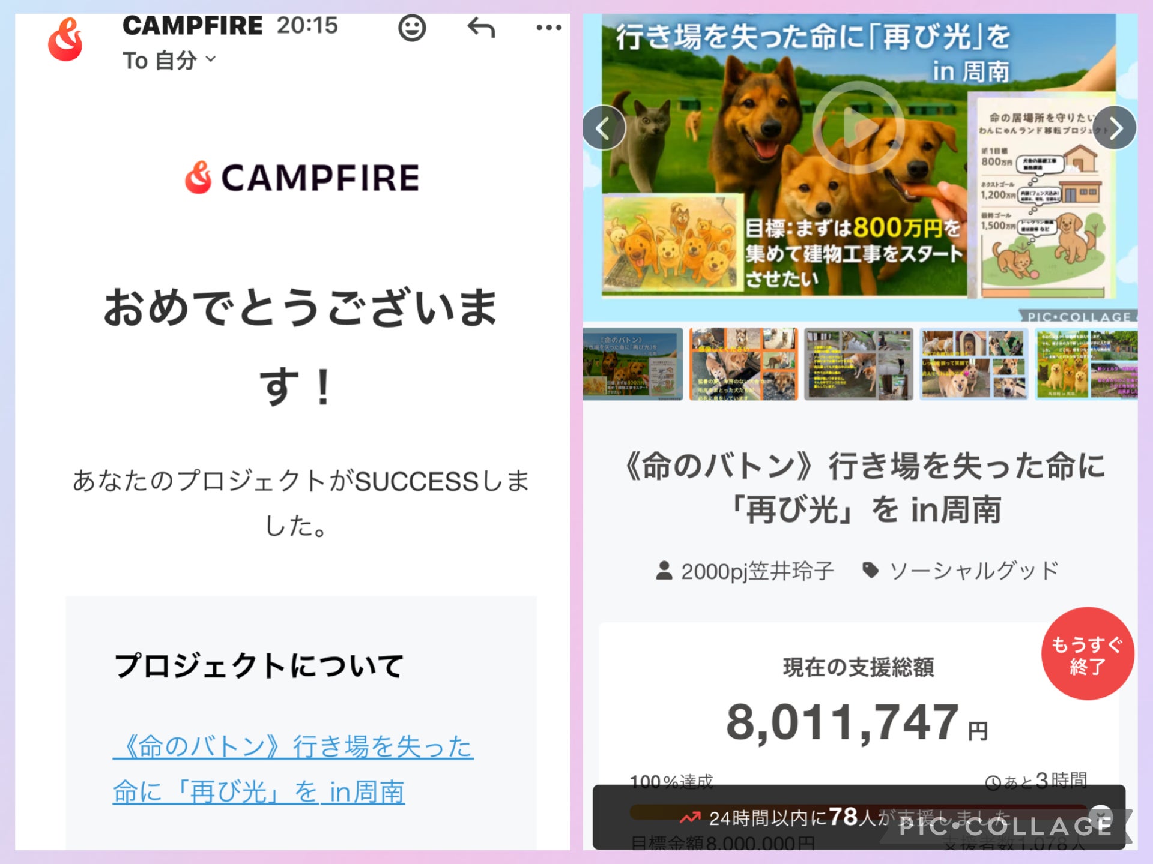Select the third carousel thumbnail
Viewport: 1153px width, 864px height.
[x=859, y=364]
